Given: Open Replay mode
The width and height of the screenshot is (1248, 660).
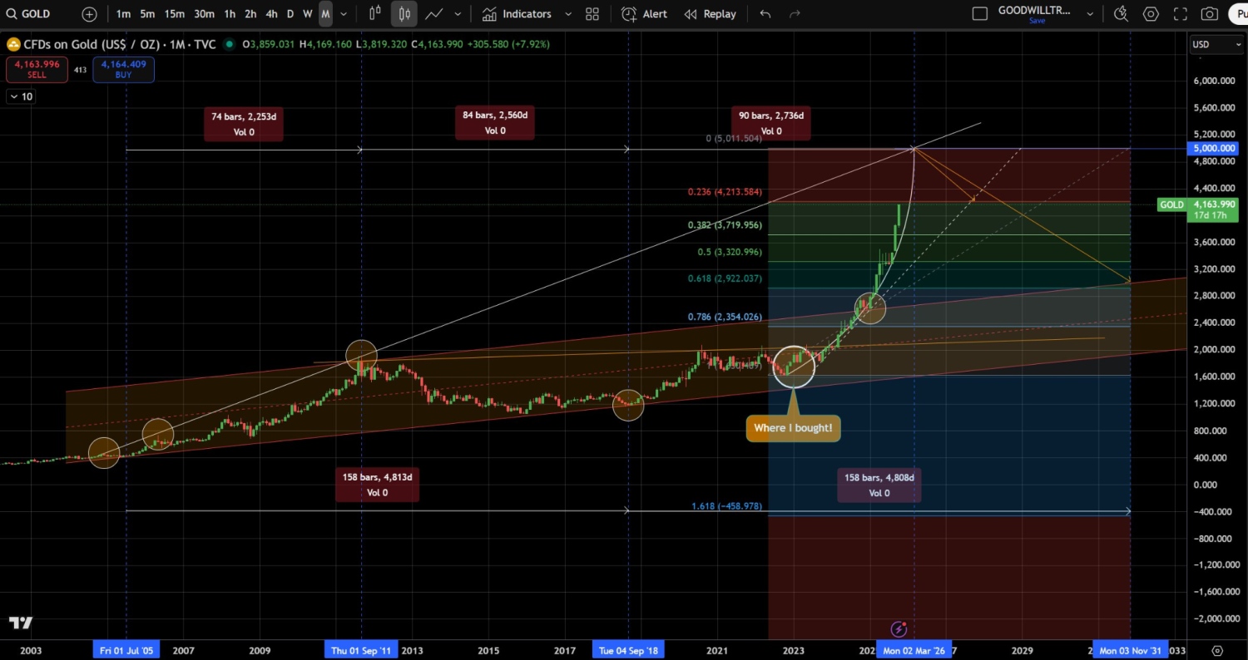Looking at the screenshot, I should (711, 14).
